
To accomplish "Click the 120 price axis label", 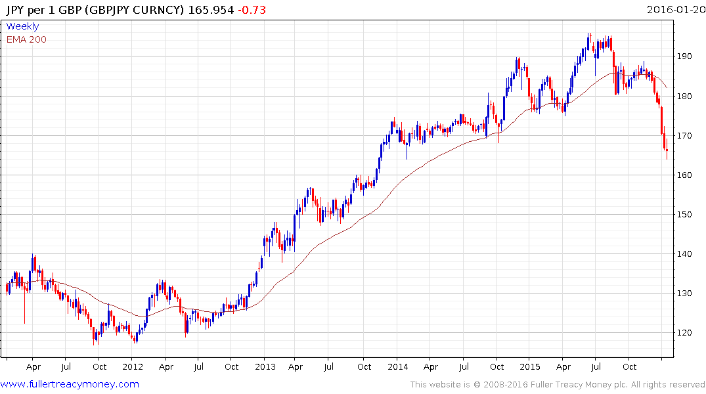I will click(684, 333).
